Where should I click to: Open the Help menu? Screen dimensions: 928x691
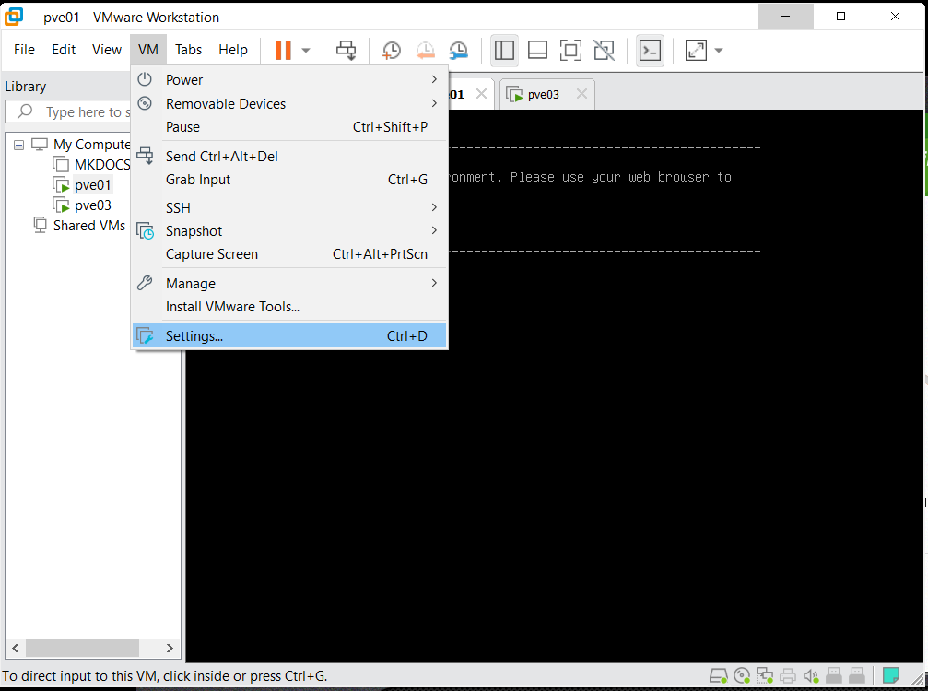232,50
